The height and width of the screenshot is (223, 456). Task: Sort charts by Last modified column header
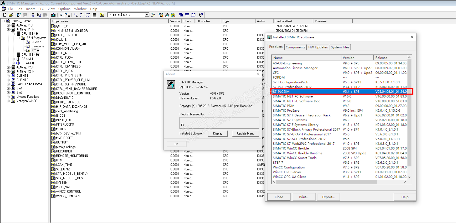[x=293, y=21]
